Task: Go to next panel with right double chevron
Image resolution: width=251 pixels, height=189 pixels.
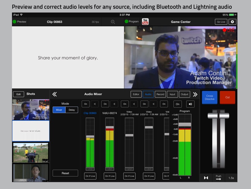Action: click(x=195, y=94)
